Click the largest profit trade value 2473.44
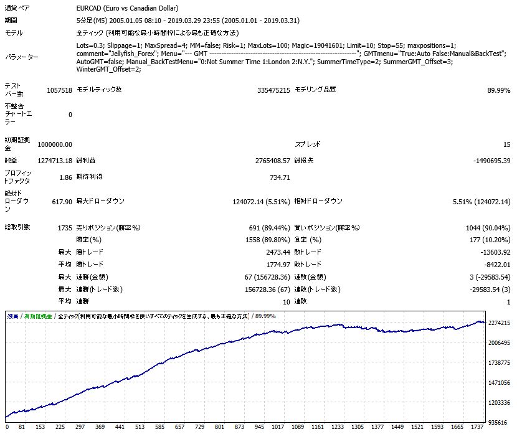 (x=278, y=252)
